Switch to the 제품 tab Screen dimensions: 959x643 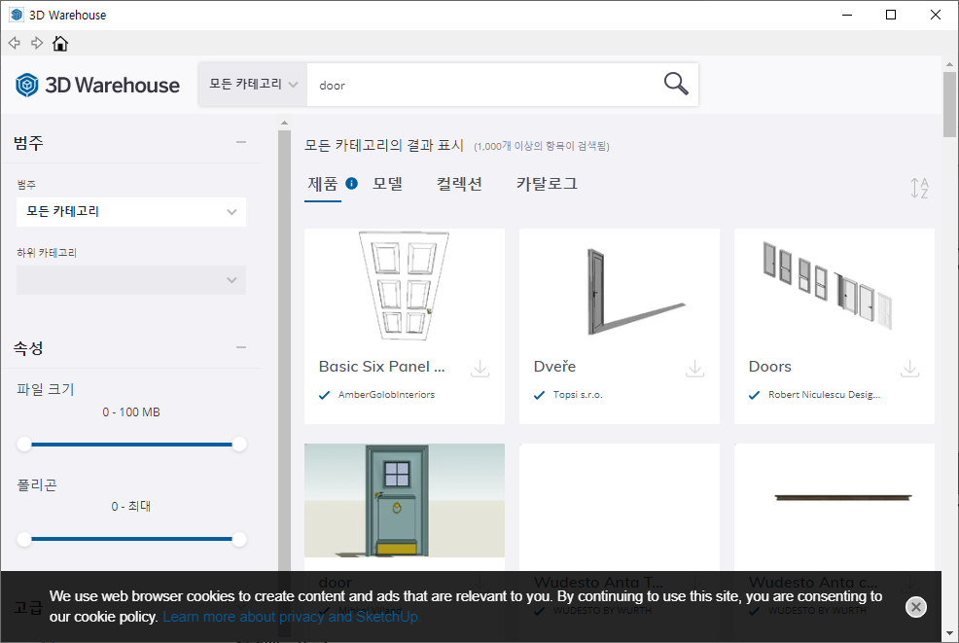tap(322, 184)
